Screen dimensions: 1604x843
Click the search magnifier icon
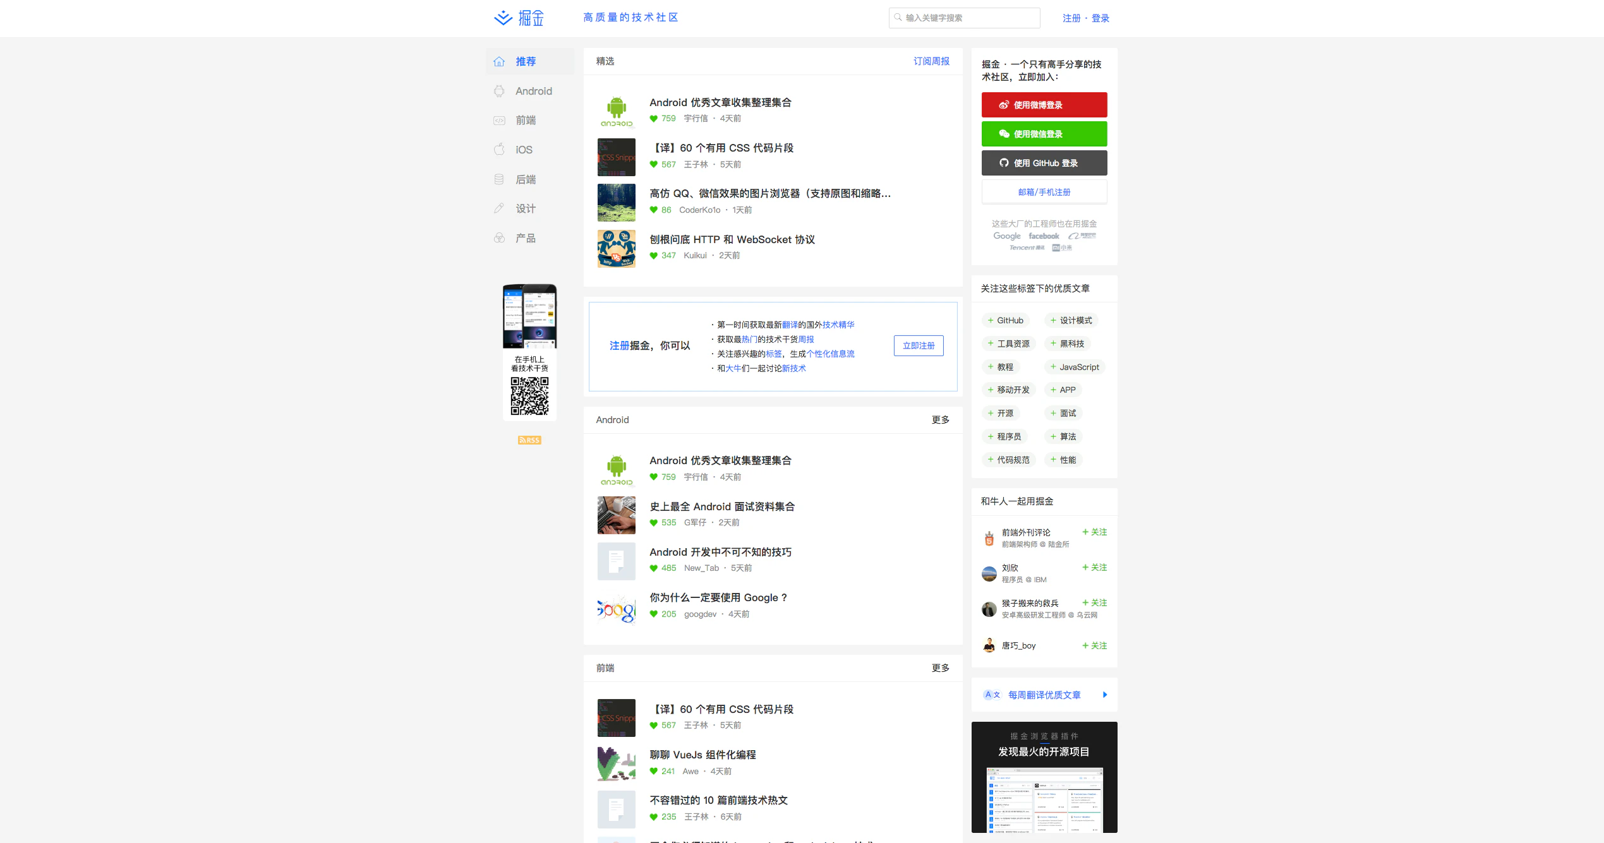pos(898,18)
